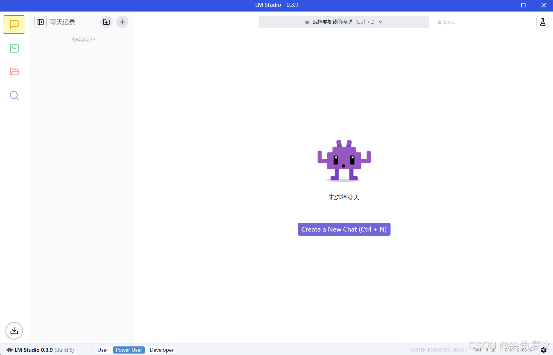Create a new folder in chat history
This screenshot has width=553, height=355.
coord(106,22)
